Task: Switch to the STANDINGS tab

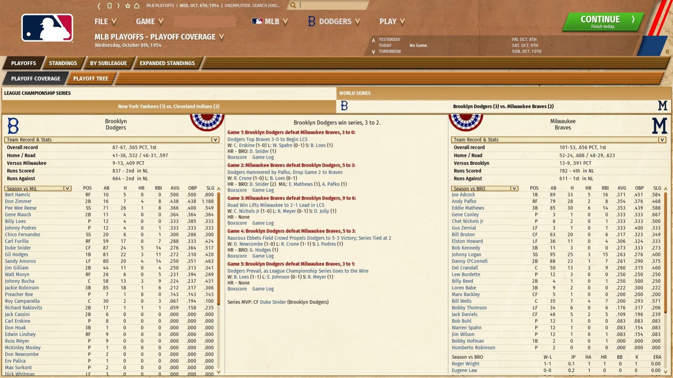Action: pyautogui.click(x=63, y=63)
